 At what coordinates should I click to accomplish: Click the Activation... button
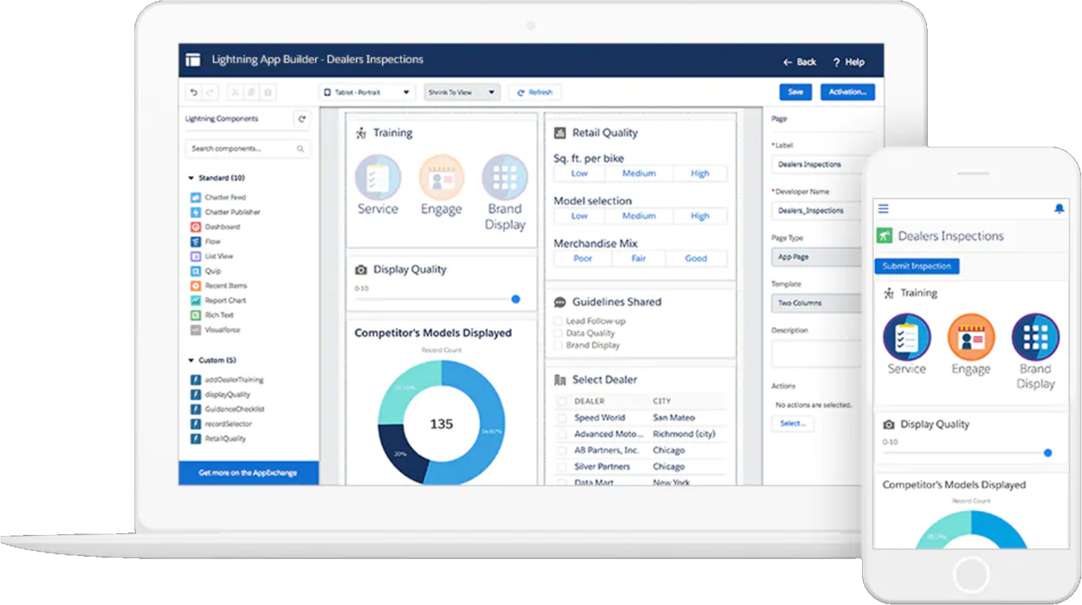[848, 92]
